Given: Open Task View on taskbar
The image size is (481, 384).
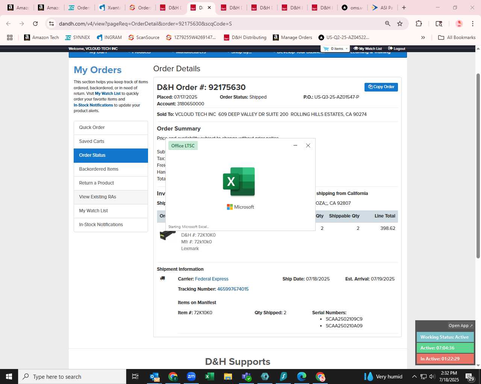Looking at the screenshot, I should pos(135,376).
